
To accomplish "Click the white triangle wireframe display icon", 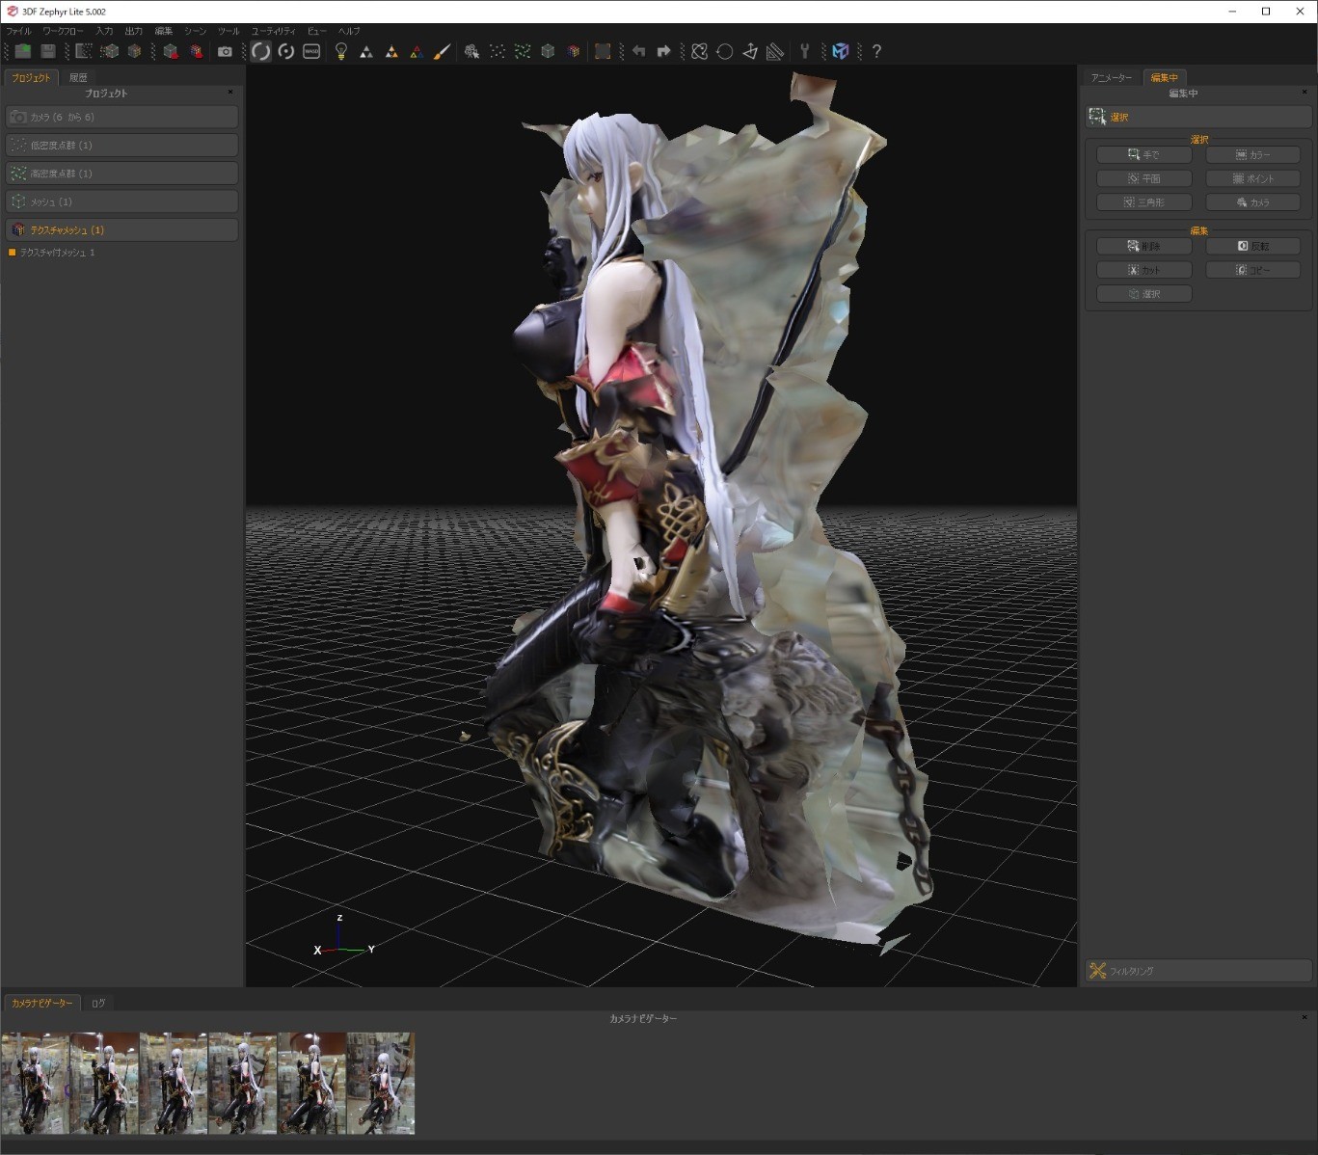I will pos(366,51).
